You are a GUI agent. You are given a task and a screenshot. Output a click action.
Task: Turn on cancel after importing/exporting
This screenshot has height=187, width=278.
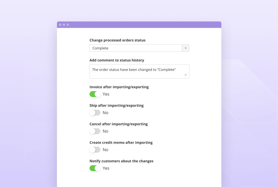95,131
